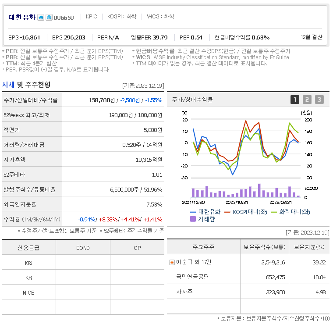Click the 5,000원 par value cell
This screenshot has height=324, width=333.
pos(153,130)
